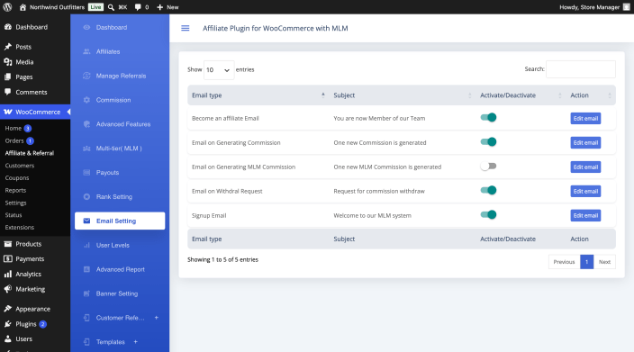Edit email for Withdral Request row

[x=585, y=191]
